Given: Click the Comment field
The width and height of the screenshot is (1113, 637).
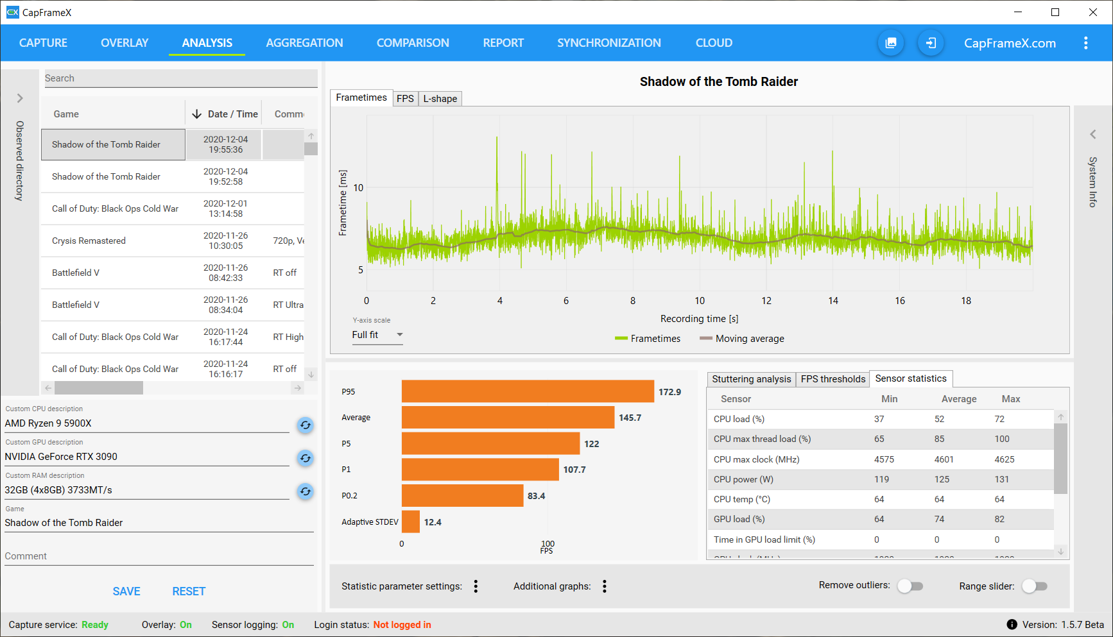Looking at the screenshot, I should coord(159,556).
